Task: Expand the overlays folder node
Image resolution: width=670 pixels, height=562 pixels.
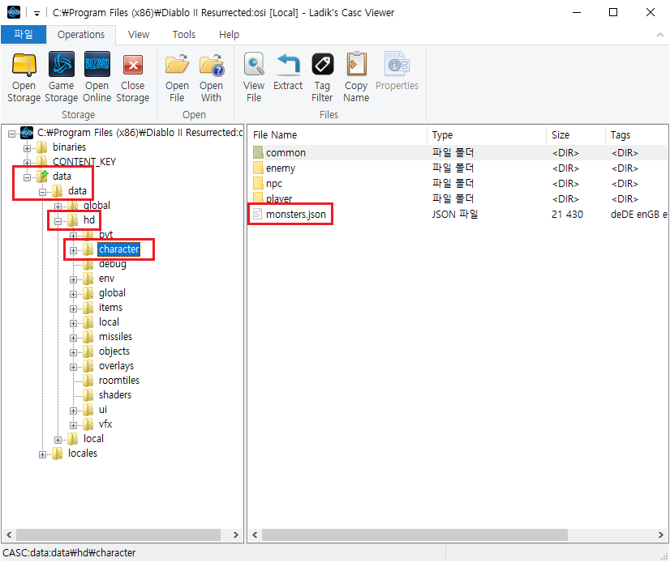Action: click(73, 367)
